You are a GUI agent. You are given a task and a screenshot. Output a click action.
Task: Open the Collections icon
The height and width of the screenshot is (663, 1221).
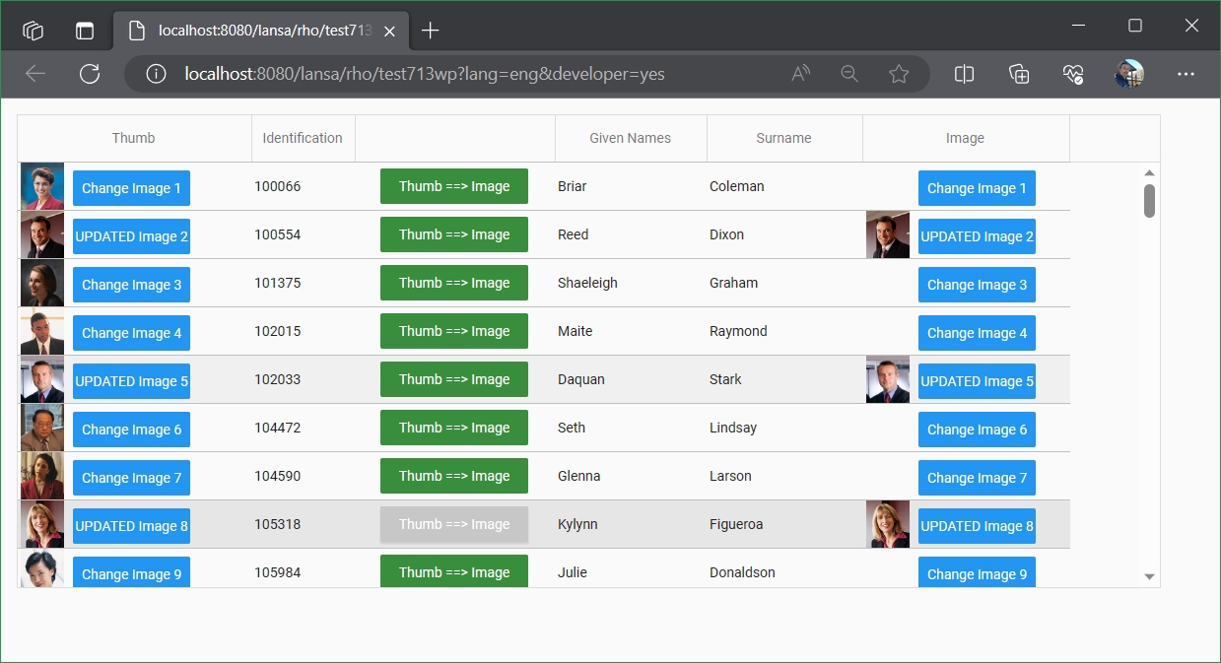(1019, 74)
